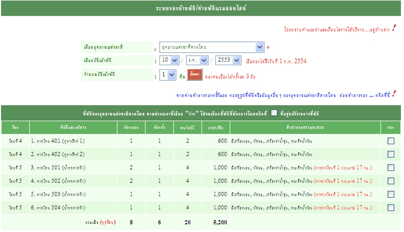Open the national park selection dropdown
This screenshot has height=232, width=404.
click(212, 48)
